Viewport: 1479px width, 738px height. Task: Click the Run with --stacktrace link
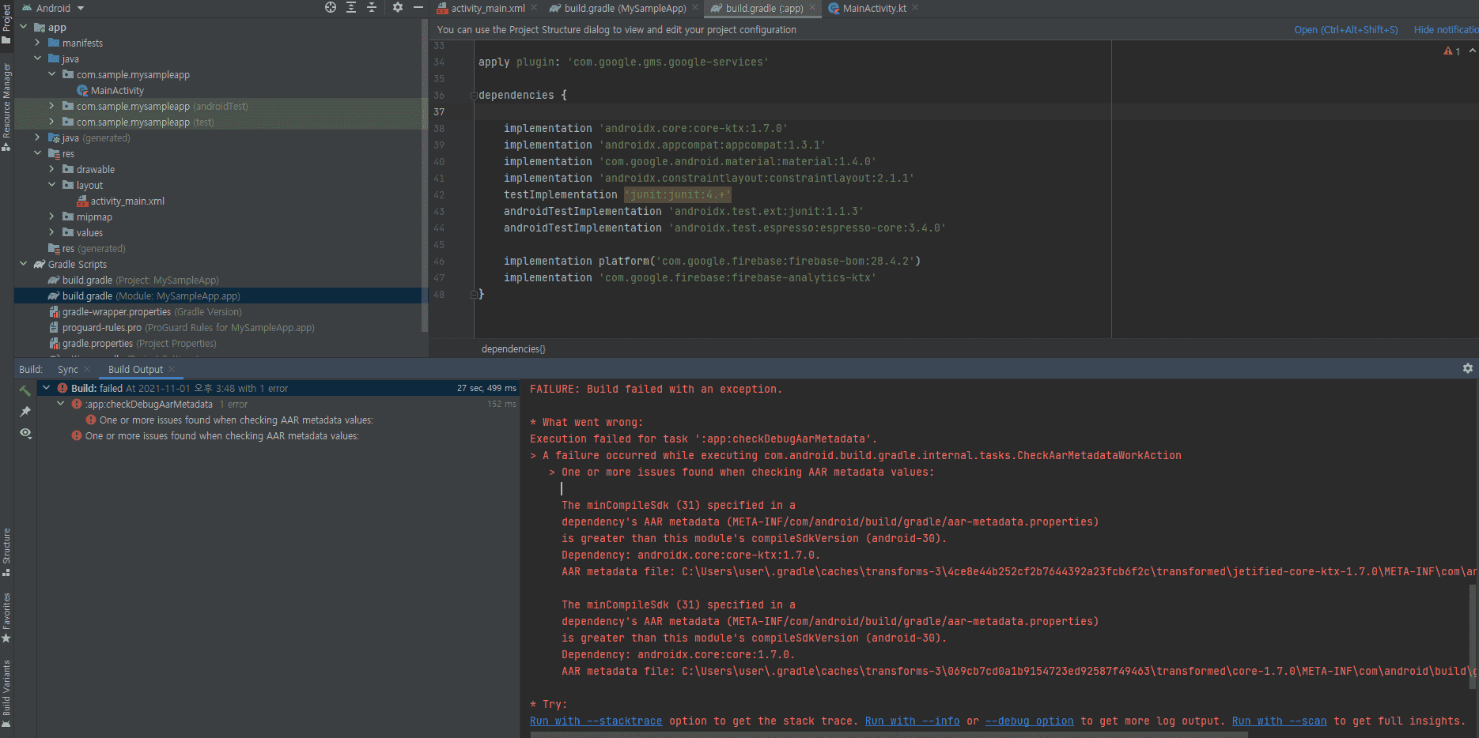click(596, 721)
